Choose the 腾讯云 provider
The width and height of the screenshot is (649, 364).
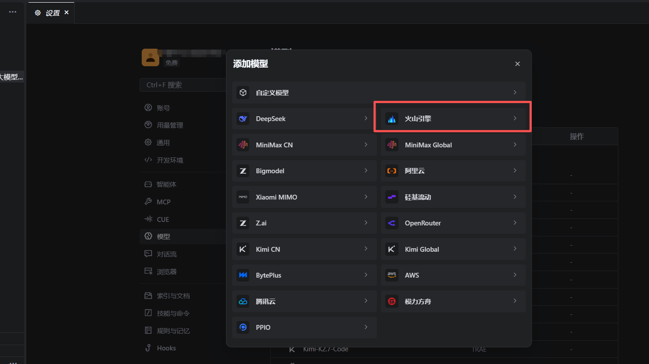click(x=305, y=301)
